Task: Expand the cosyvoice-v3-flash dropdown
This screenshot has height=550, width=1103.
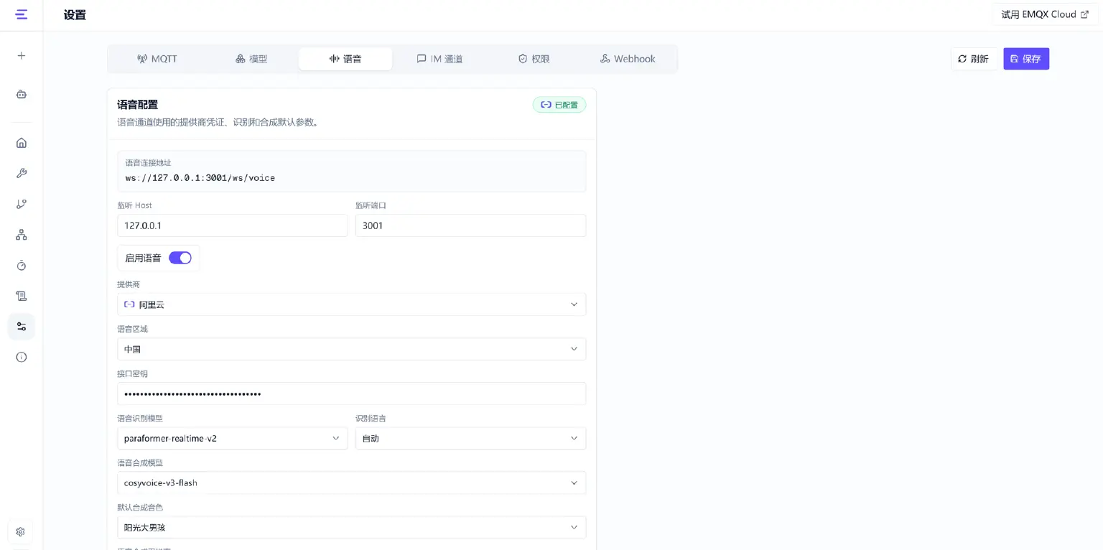Action: pyautogui.click(x=352, y=483)
